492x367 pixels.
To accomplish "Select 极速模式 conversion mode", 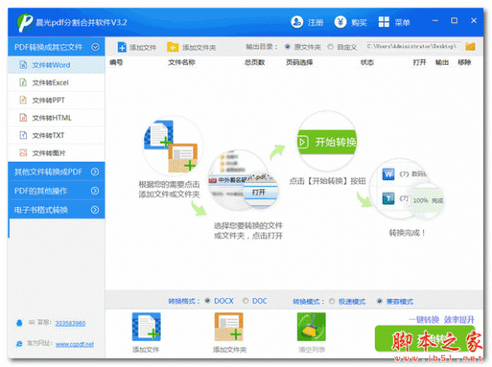I will pyautogui.click(x=332, y=301).
